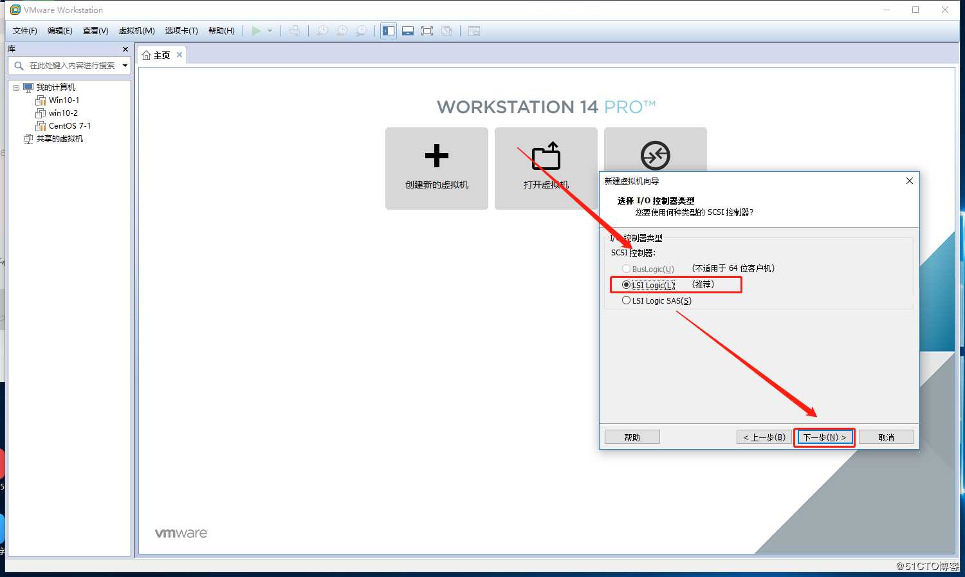Click the library search input field
This screenshot has width=965, height=577.
click(x=71, y=66)
